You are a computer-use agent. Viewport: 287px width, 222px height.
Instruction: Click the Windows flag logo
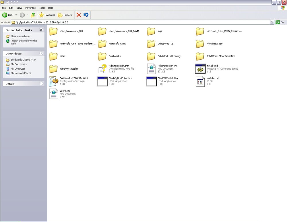coord(283,8)
